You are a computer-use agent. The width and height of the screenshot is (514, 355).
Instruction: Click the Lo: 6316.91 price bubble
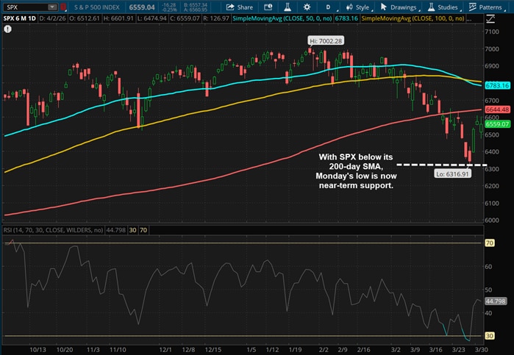453,173
